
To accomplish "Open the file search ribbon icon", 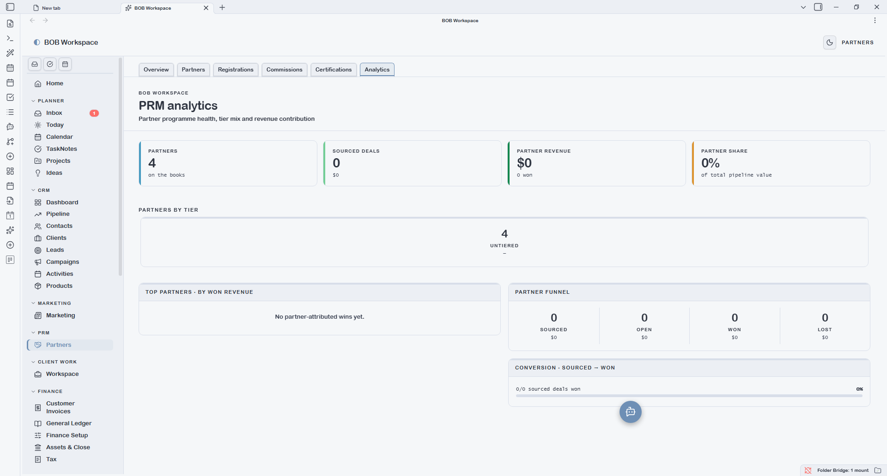I will tap(10, 24).
